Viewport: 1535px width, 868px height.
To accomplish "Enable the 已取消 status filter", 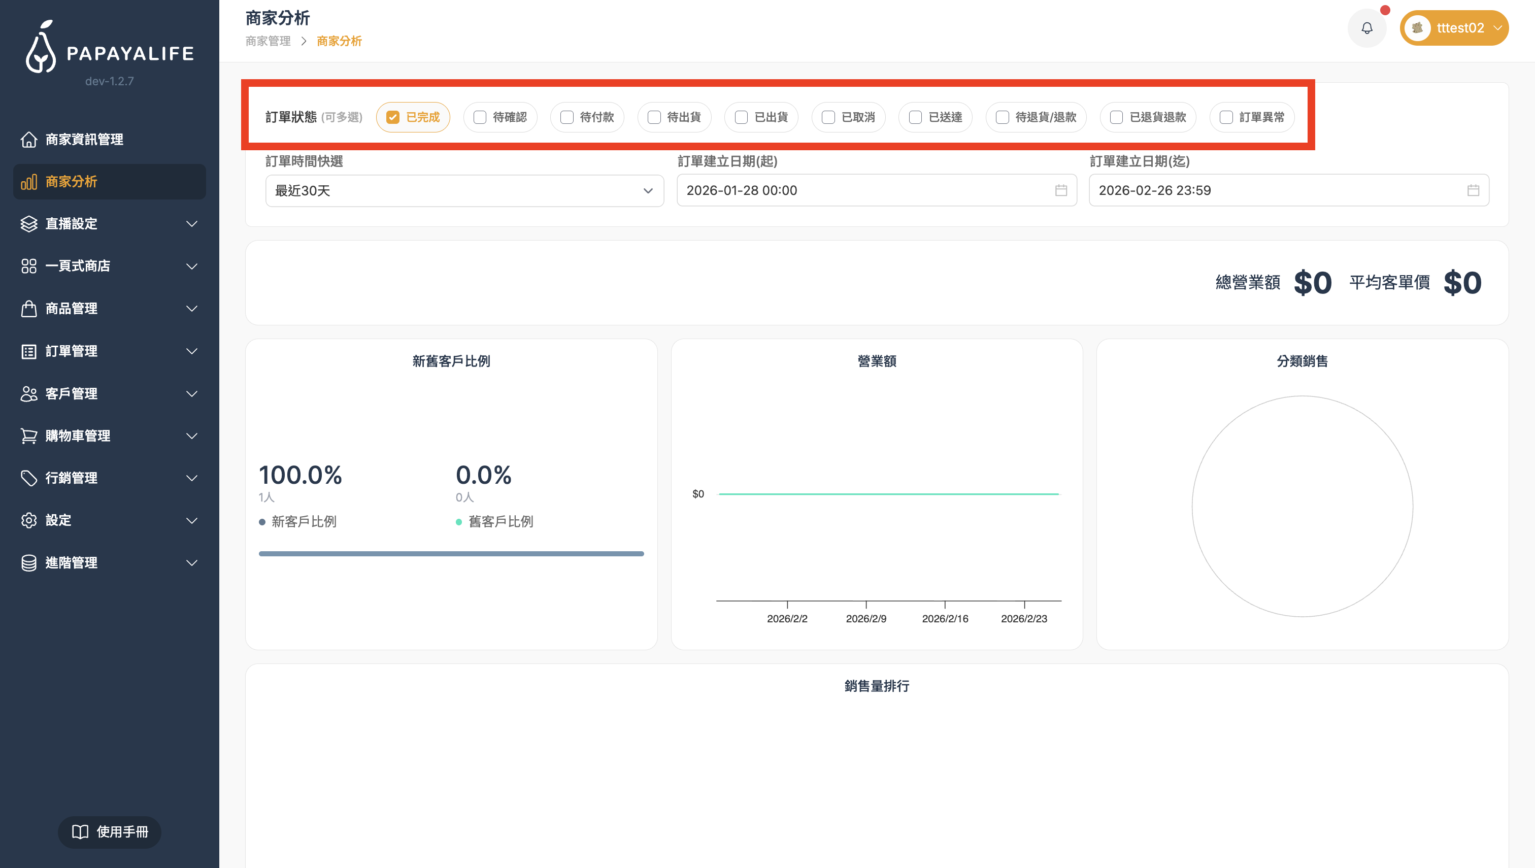I will (828, 117).
